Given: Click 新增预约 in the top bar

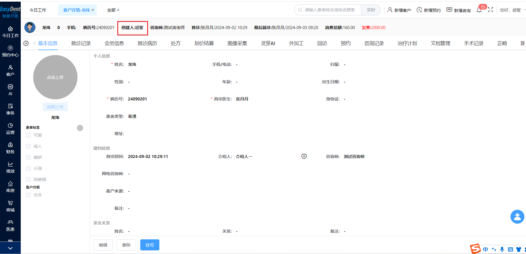Looking at the screenshot, I should point(429,10).
